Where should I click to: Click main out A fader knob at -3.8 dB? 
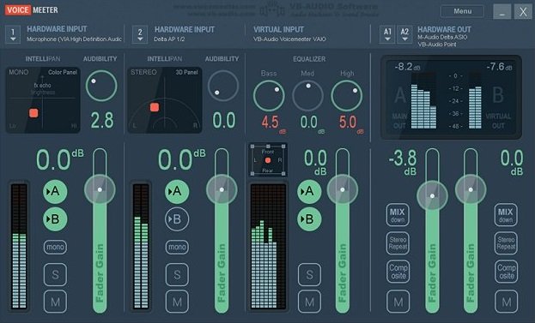432,195
